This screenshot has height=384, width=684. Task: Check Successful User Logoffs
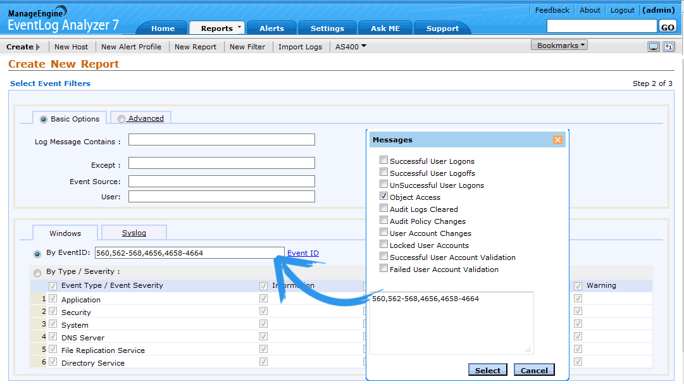click(x=384, y=172)
